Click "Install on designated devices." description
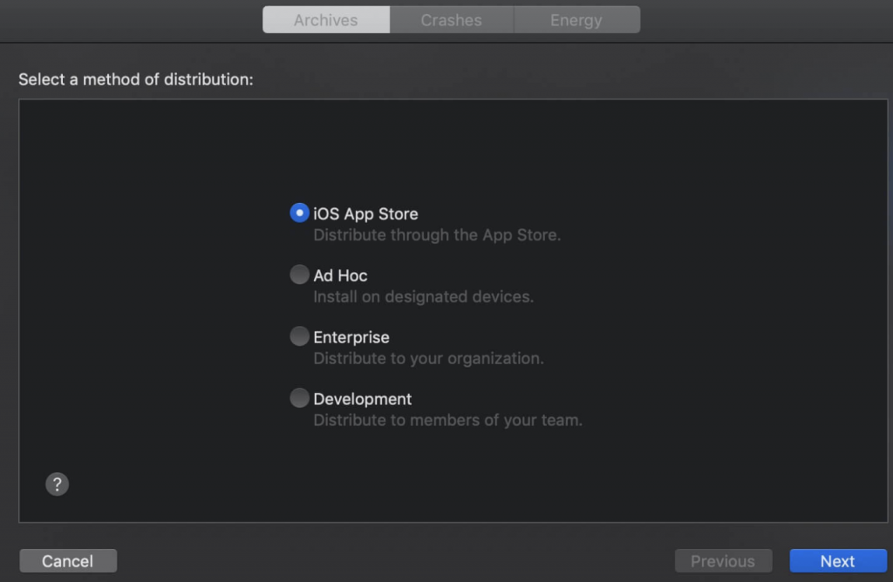Screen dimensions: 893x582 coord(423,297)
